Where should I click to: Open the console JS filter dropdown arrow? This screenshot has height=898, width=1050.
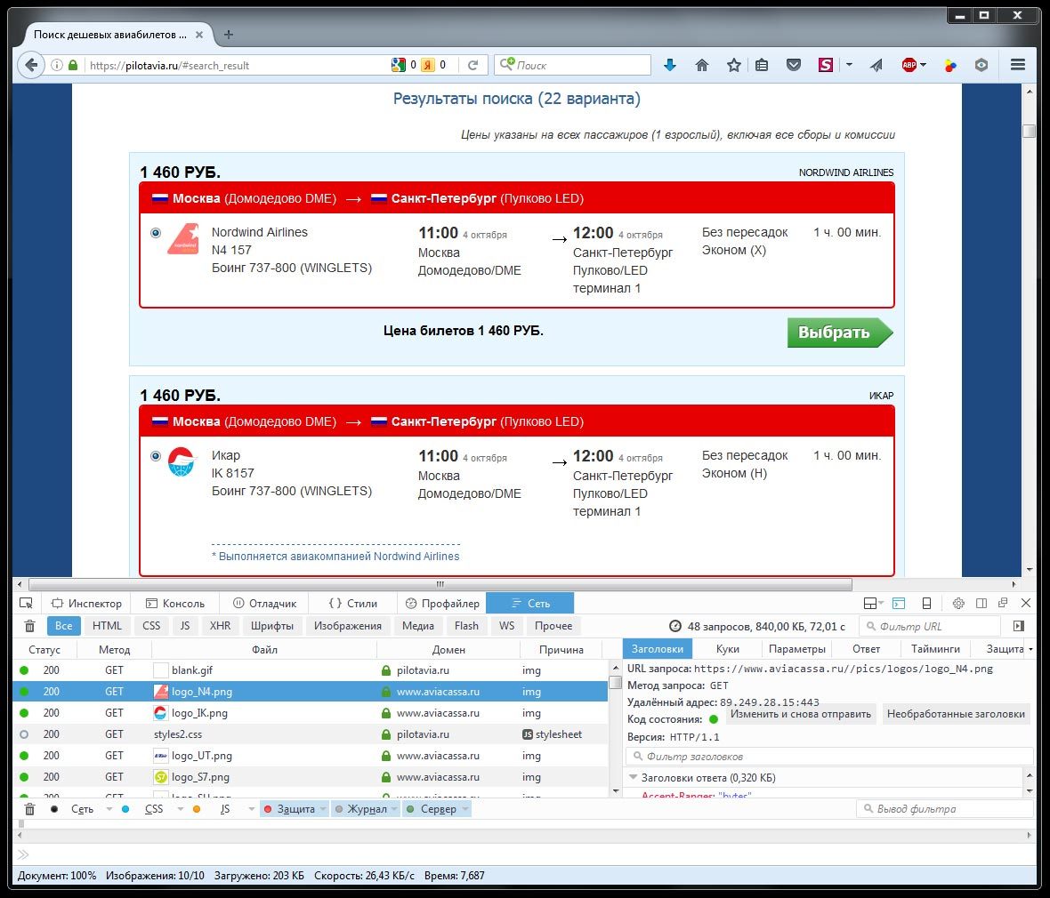point(251,809)
